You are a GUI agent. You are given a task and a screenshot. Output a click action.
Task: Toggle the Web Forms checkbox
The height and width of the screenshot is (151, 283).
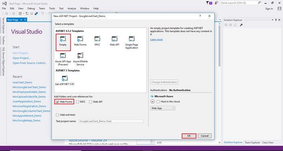pos(58,102)
